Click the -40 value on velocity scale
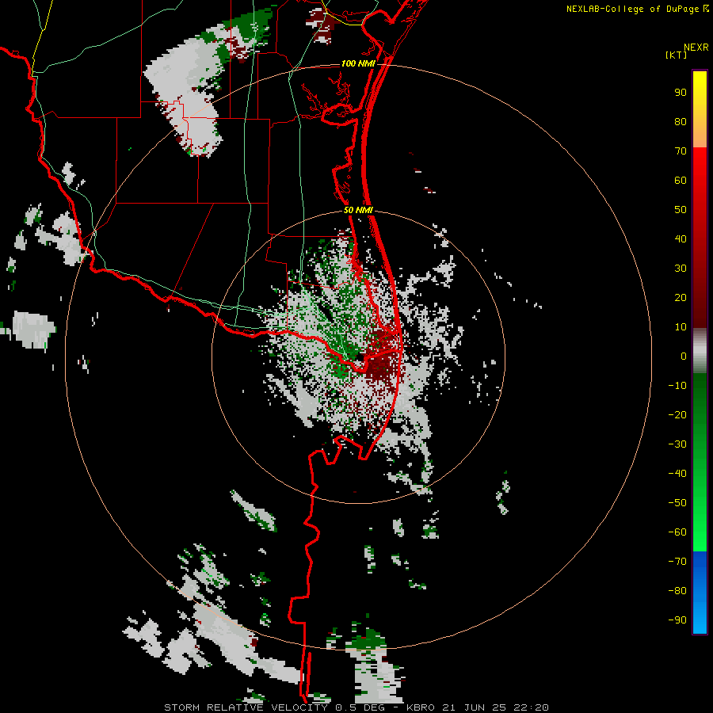Viewport: 713px width, 713px height. [x=677, y=474]
